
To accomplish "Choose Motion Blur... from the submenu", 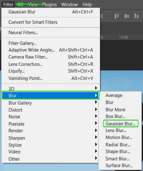I will (119, 137).
